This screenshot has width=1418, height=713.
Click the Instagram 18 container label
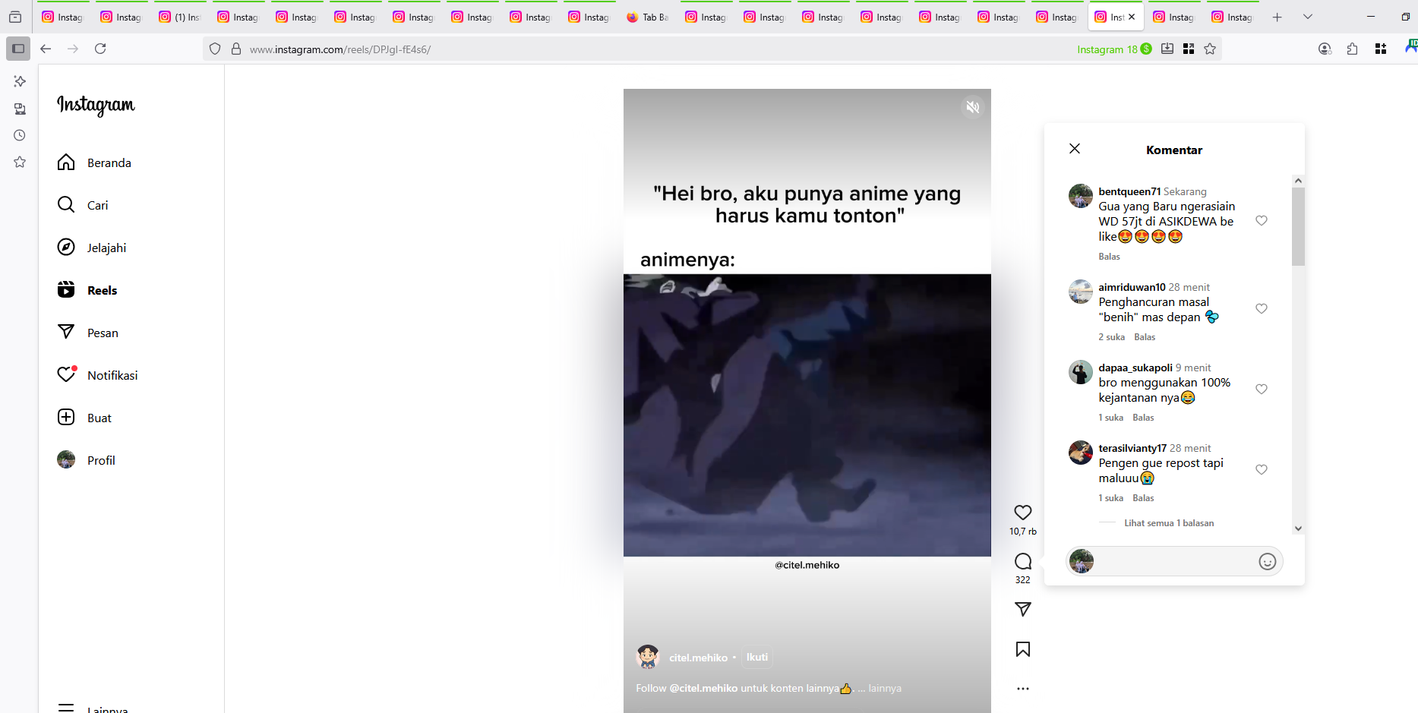(1114, 49)
